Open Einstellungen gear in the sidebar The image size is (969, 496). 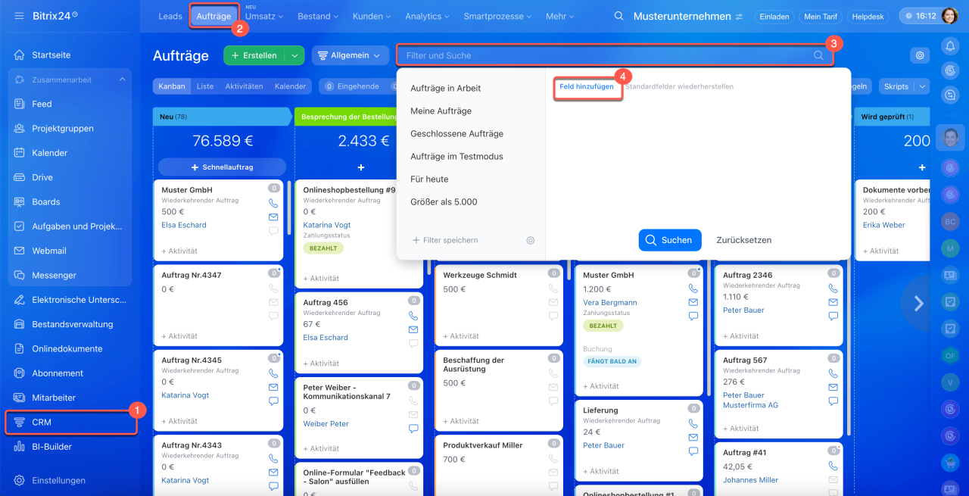tap(20, 480)
